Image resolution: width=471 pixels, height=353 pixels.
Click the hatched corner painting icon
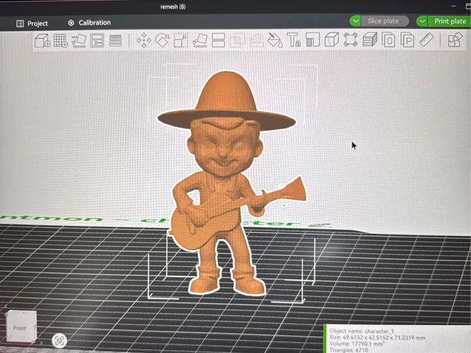point(313,39)
